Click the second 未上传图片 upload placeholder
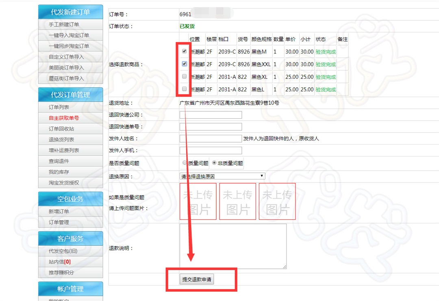439x301 pixels. (237, 201)
